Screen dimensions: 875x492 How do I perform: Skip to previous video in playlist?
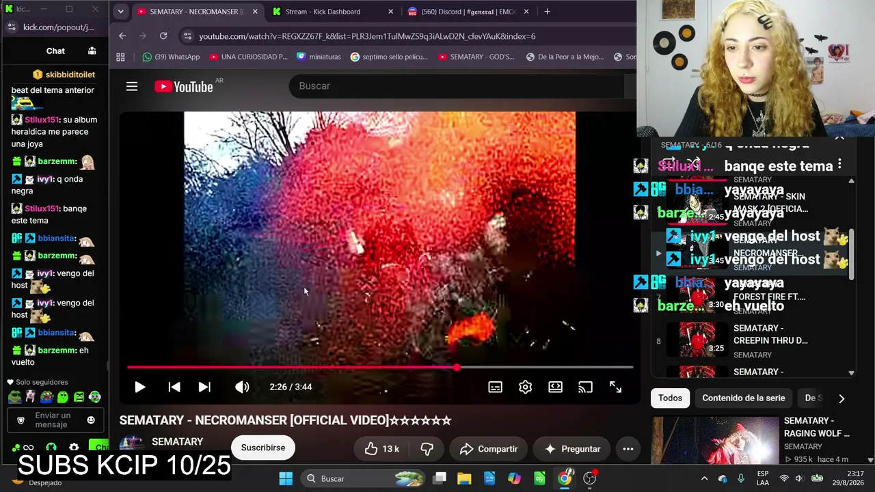(x=174, y=387)
